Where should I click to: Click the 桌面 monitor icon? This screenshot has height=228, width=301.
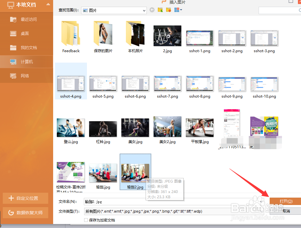(13, 33)
